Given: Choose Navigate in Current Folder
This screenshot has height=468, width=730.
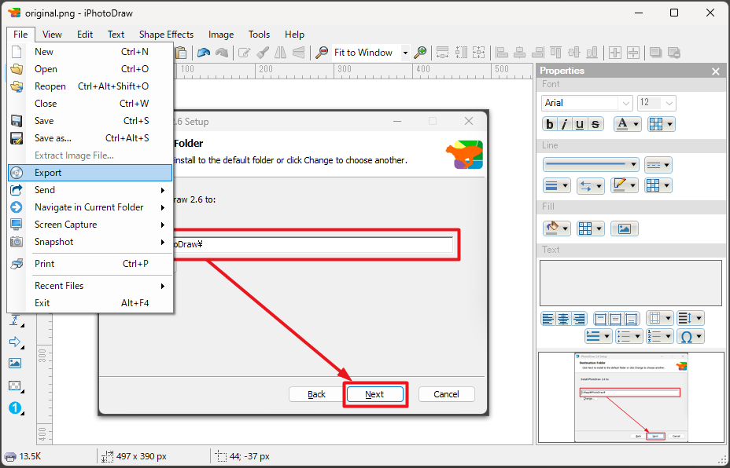Looking at the screenshot, I should tap(90, 207).
